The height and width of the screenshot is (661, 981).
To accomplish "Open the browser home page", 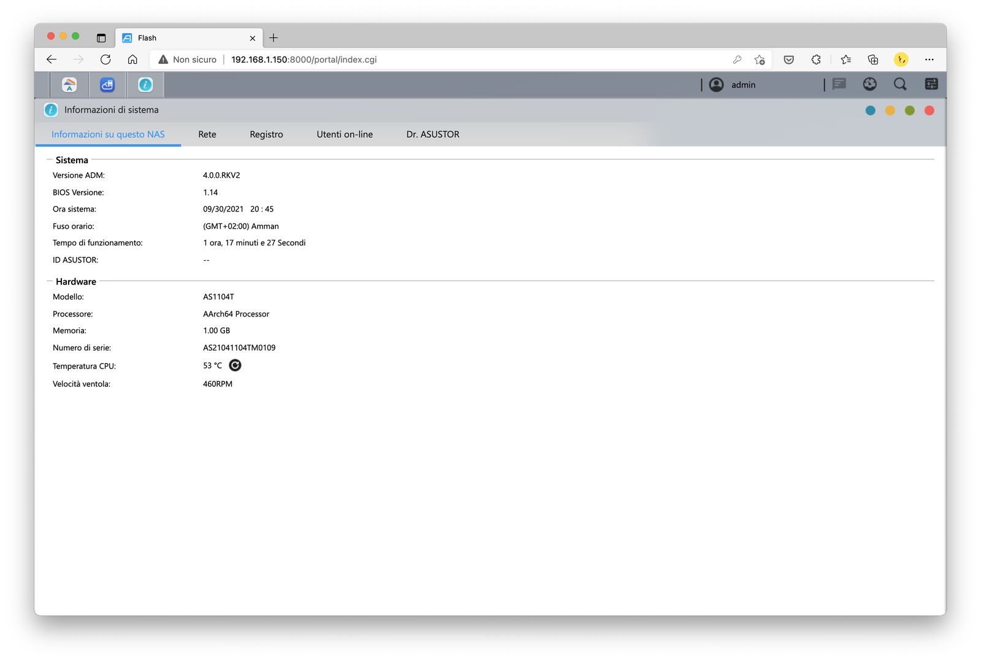I will click(x=132, y=59).
